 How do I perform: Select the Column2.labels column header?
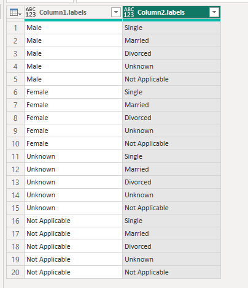tap(171, 12)
